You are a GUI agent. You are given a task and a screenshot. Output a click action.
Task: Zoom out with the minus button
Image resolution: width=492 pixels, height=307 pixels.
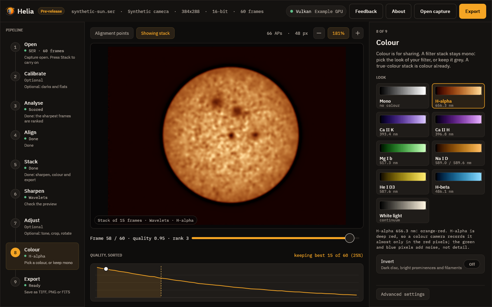tap(319, 33)
